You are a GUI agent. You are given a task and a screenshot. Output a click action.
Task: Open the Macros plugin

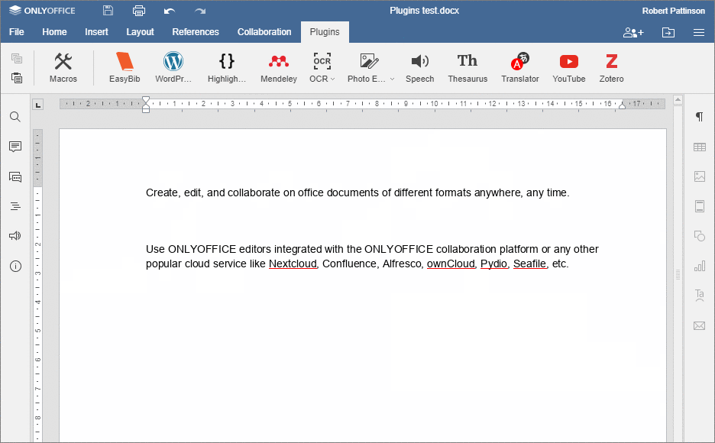click(63, 67)
